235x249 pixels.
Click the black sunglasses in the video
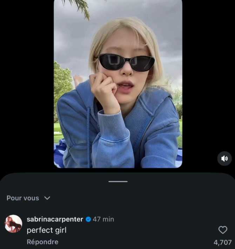126,62
